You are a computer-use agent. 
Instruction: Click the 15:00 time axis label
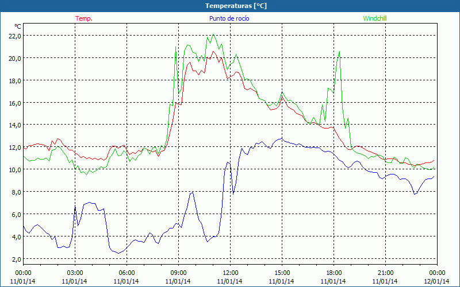(x=282, y=273)
